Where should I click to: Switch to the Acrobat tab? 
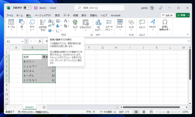(115, 15)
